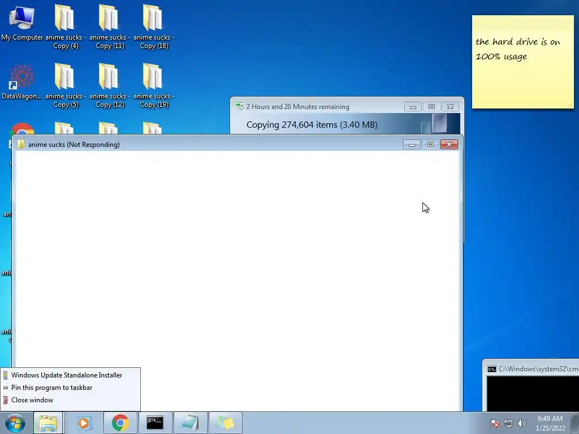Close the copy progress dialog
This screenshot has width=579, height=434.
[450, 107]
